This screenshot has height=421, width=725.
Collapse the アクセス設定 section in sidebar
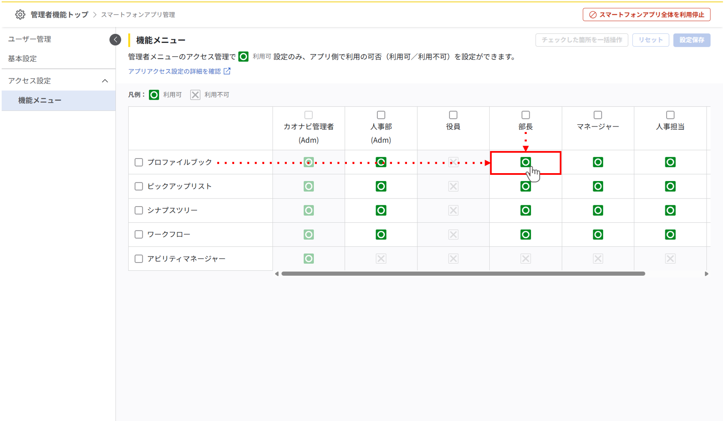click(106, 80)
